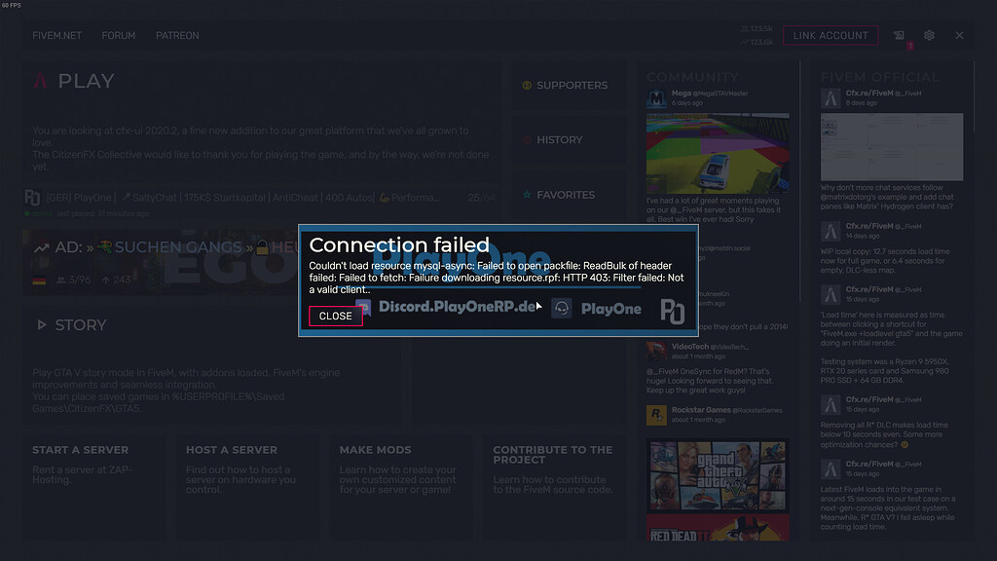Open the SUPPORTERS server list
The height and width of the screenshot is (561, 997).
click(x=569, y=86)
